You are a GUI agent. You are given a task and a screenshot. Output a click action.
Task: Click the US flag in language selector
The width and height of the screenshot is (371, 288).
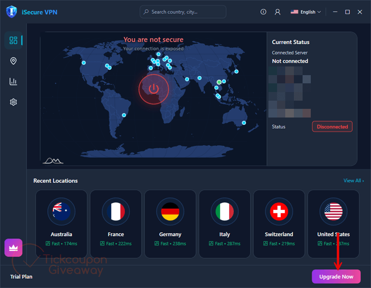tap(294, 12)
